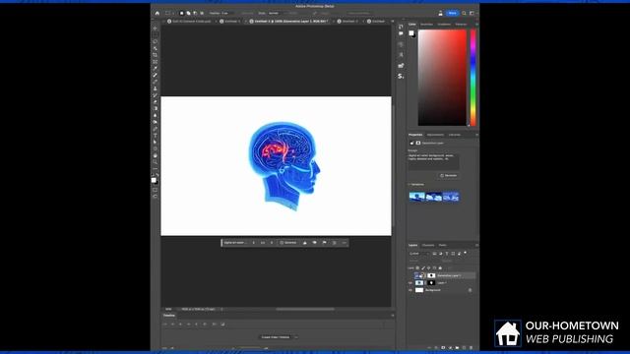Click delete layer trash icon in Layers panel
Viewport: 630px width, 354px height.
(471, 348)
